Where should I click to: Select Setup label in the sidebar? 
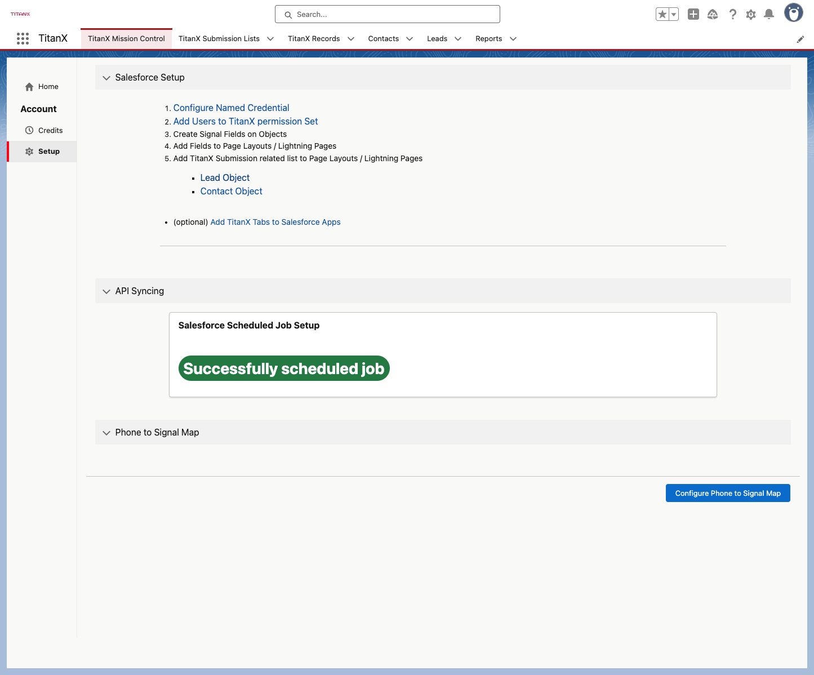49,152
